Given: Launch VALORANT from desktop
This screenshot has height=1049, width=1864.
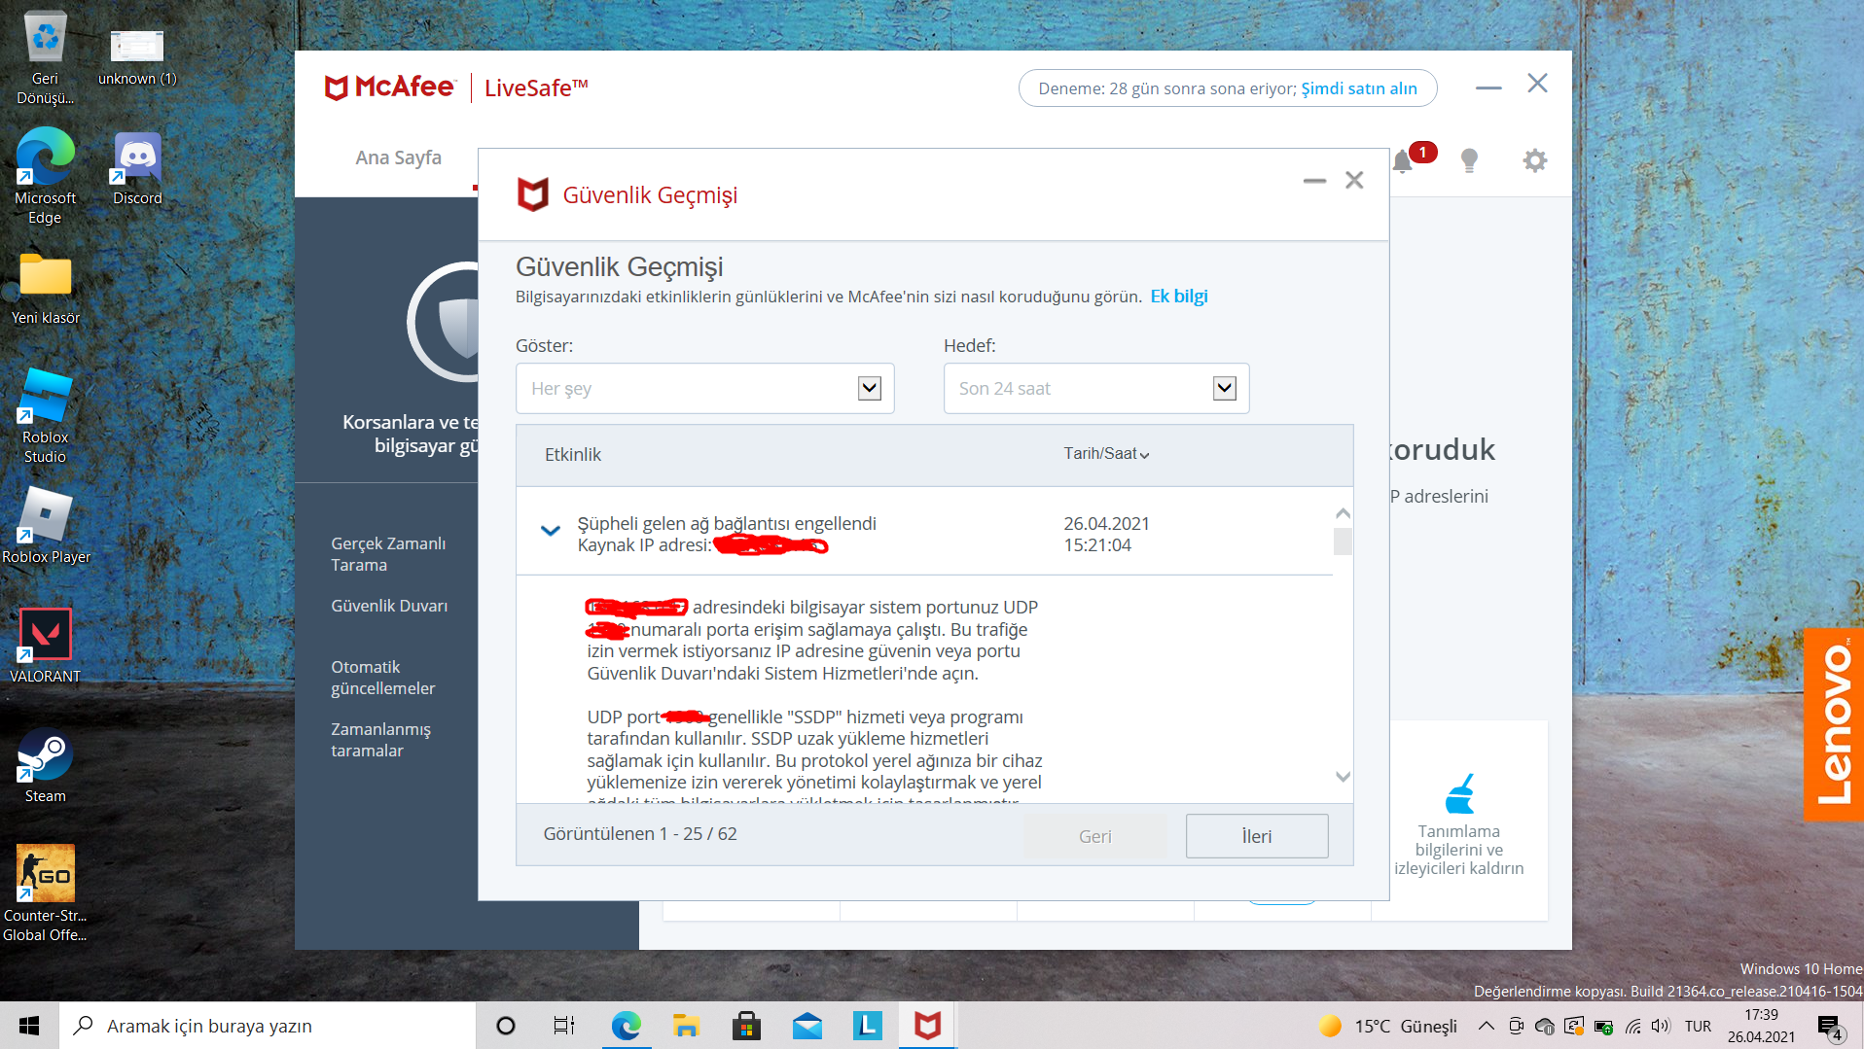Looking at the screenshot, I should pyautogui.click(x=45, y=646).
